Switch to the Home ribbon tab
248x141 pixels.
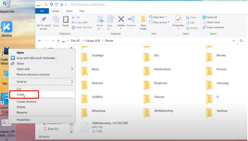tap(56, 11)
